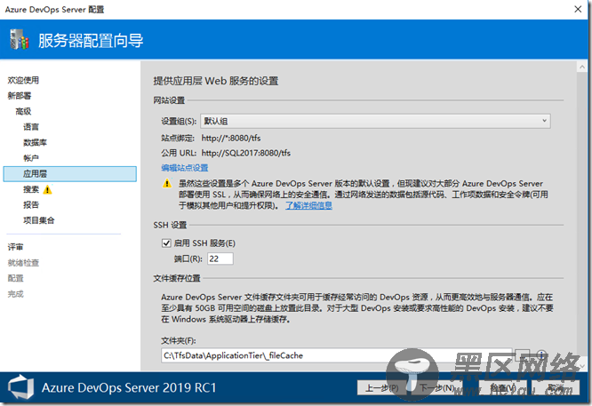Open the 语言 step
This screenshot has width=592, height=406.
point(31,127)
